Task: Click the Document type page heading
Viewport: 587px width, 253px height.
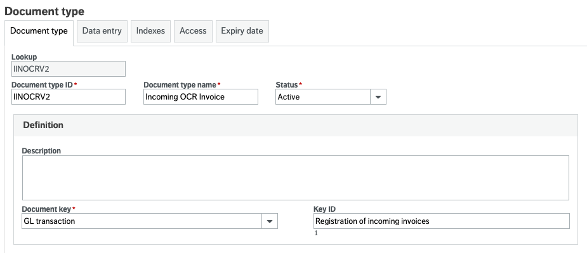Action: click(44, 11)
